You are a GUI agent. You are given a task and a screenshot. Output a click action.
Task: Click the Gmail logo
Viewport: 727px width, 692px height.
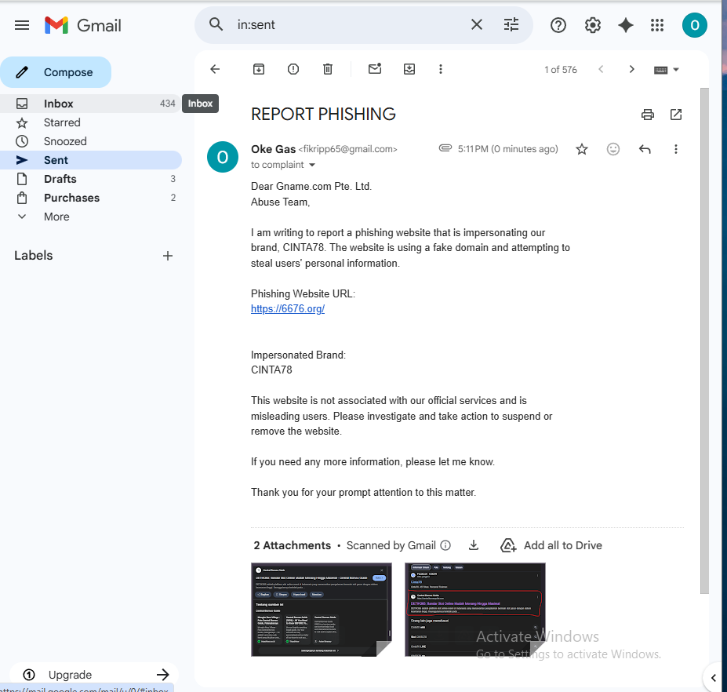pos(83,25)
